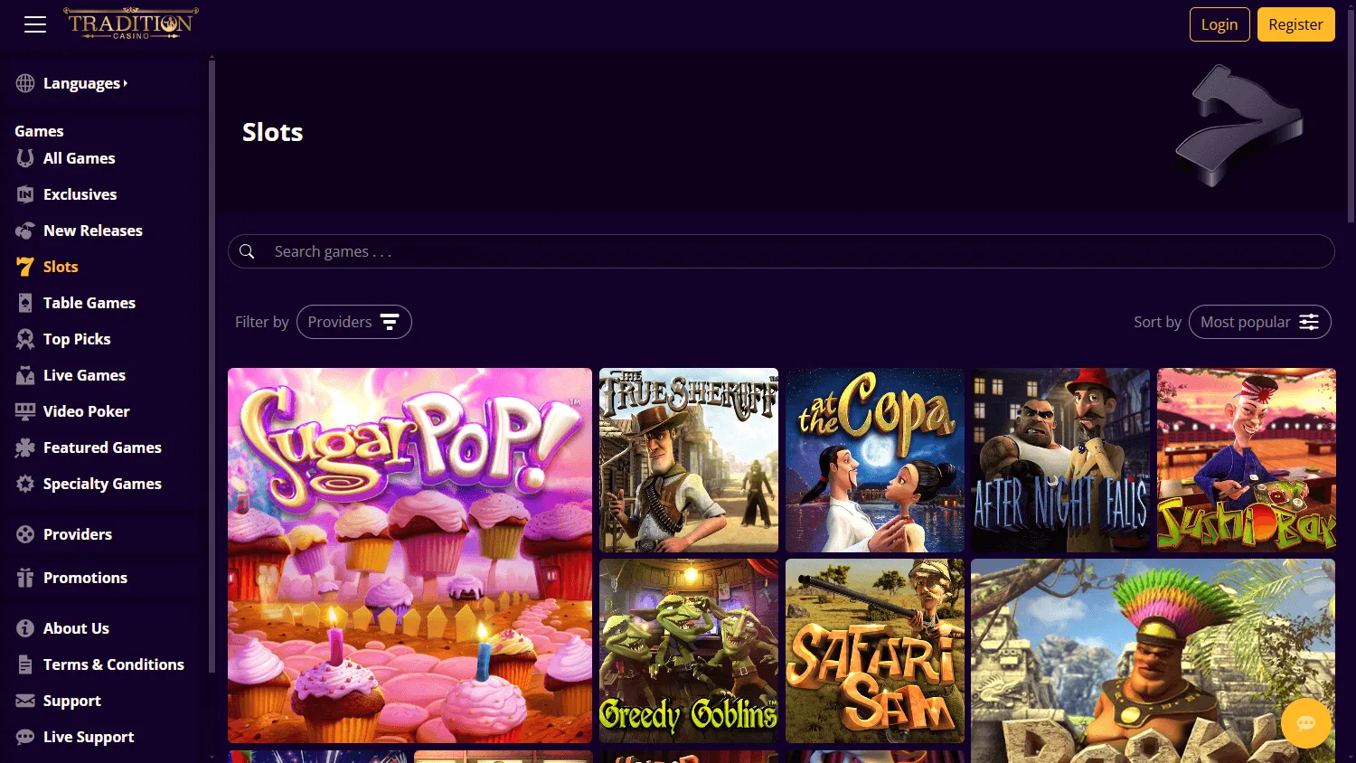Select Table Games in sidebar
The height and width of the screenshot is (763, 1356).
click(89, 303)
